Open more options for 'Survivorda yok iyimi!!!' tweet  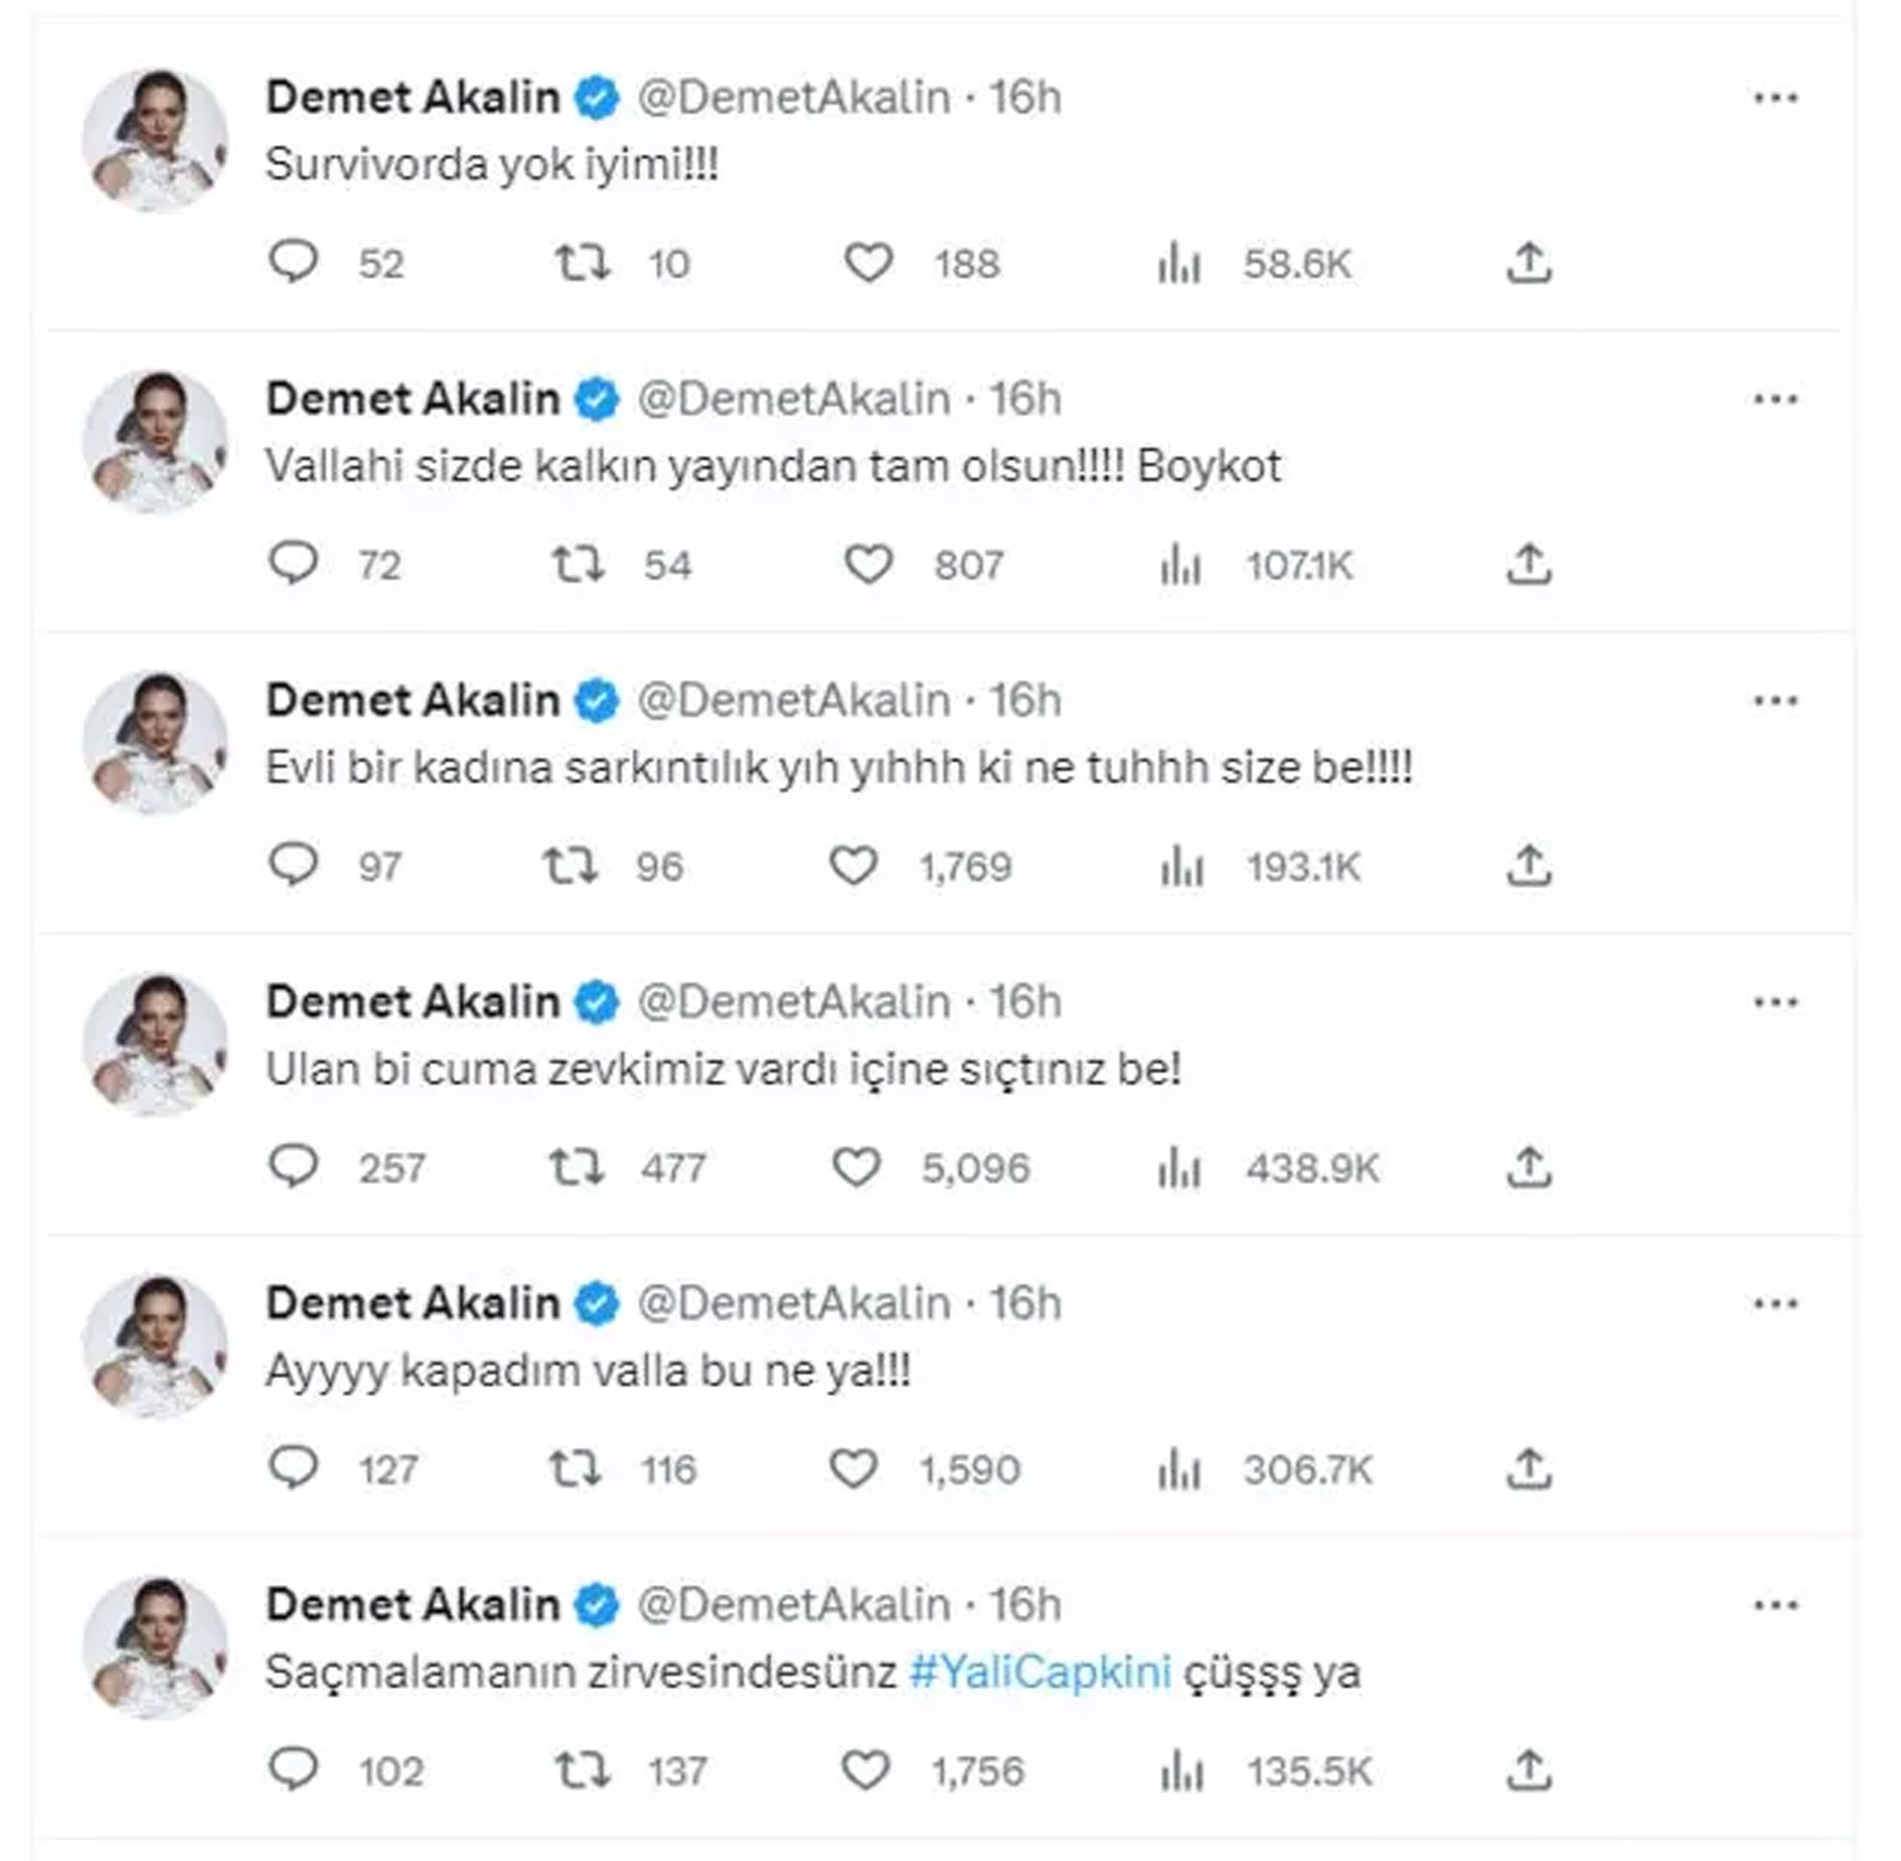pos(1775,98)
